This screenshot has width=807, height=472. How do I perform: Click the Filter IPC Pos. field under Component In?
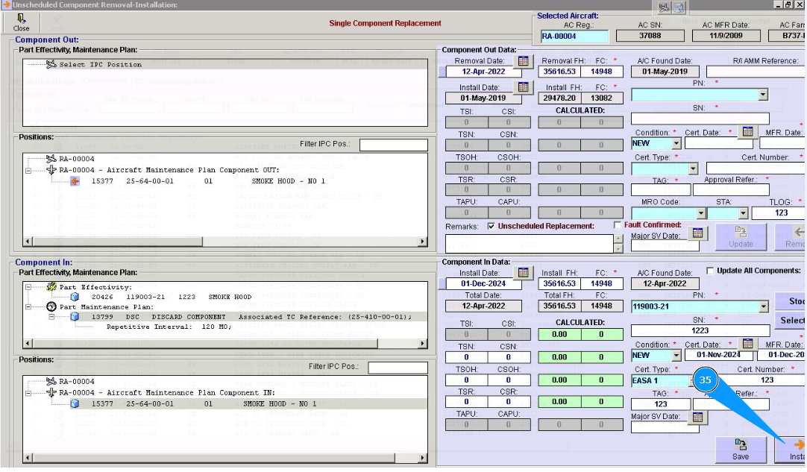(398, 368)
